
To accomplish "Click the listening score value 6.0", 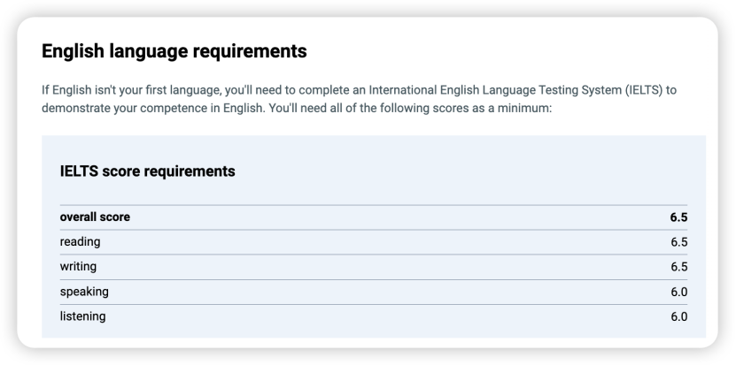I will [678, 316].
